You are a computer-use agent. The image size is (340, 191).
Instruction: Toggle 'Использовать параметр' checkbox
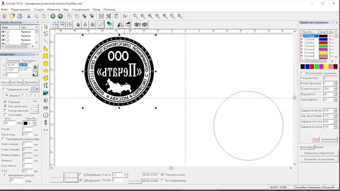302,73
